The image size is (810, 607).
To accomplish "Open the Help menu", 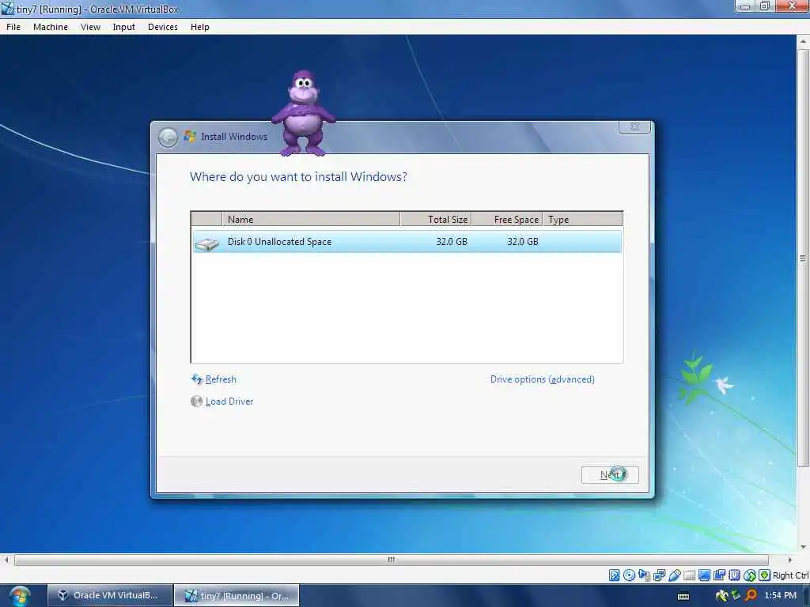I will coord(200,27).
